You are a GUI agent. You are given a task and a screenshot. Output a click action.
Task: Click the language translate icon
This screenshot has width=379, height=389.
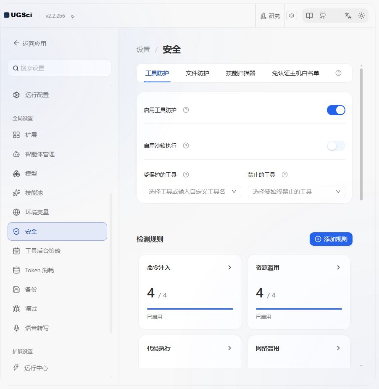[348, 16]
